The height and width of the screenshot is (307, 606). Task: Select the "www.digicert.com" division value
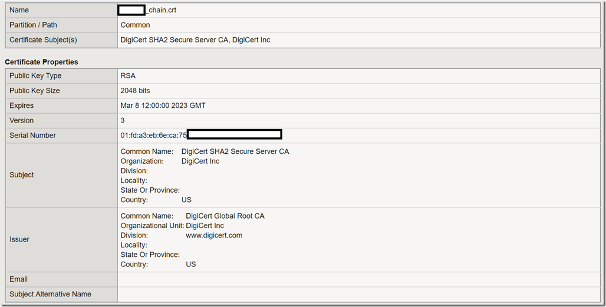click(214, 235)
